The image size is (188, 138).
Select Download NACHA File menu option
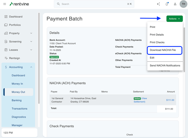(x=163, y=50)
